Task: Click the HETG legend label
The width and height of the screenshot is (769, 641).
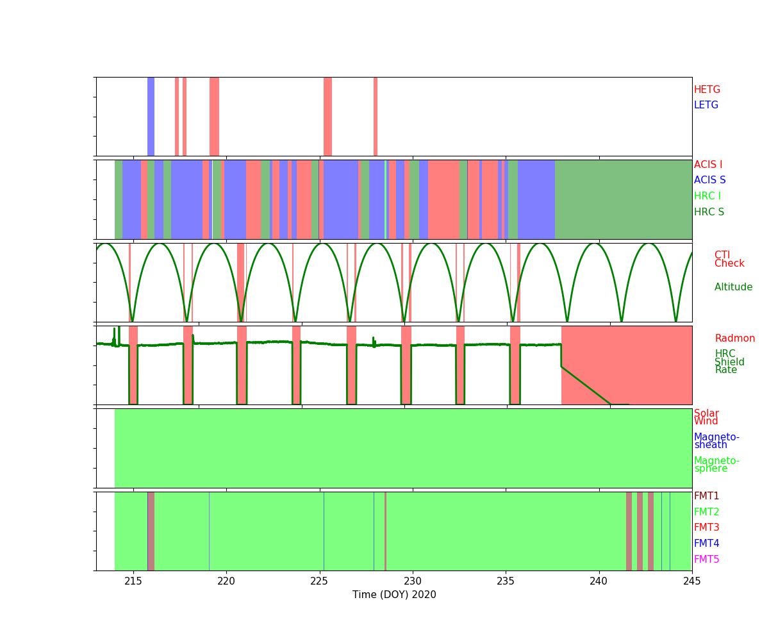Action: coord(707,90)
